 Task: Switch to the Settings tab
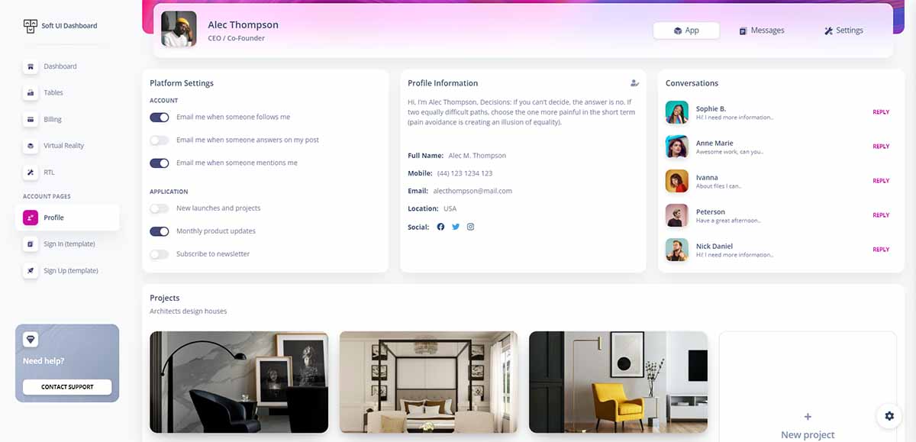(x=843, y=31)
